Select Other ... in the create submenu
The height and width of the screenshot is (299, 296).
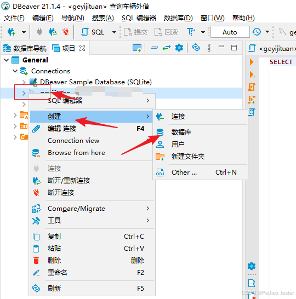click(201, 173)
